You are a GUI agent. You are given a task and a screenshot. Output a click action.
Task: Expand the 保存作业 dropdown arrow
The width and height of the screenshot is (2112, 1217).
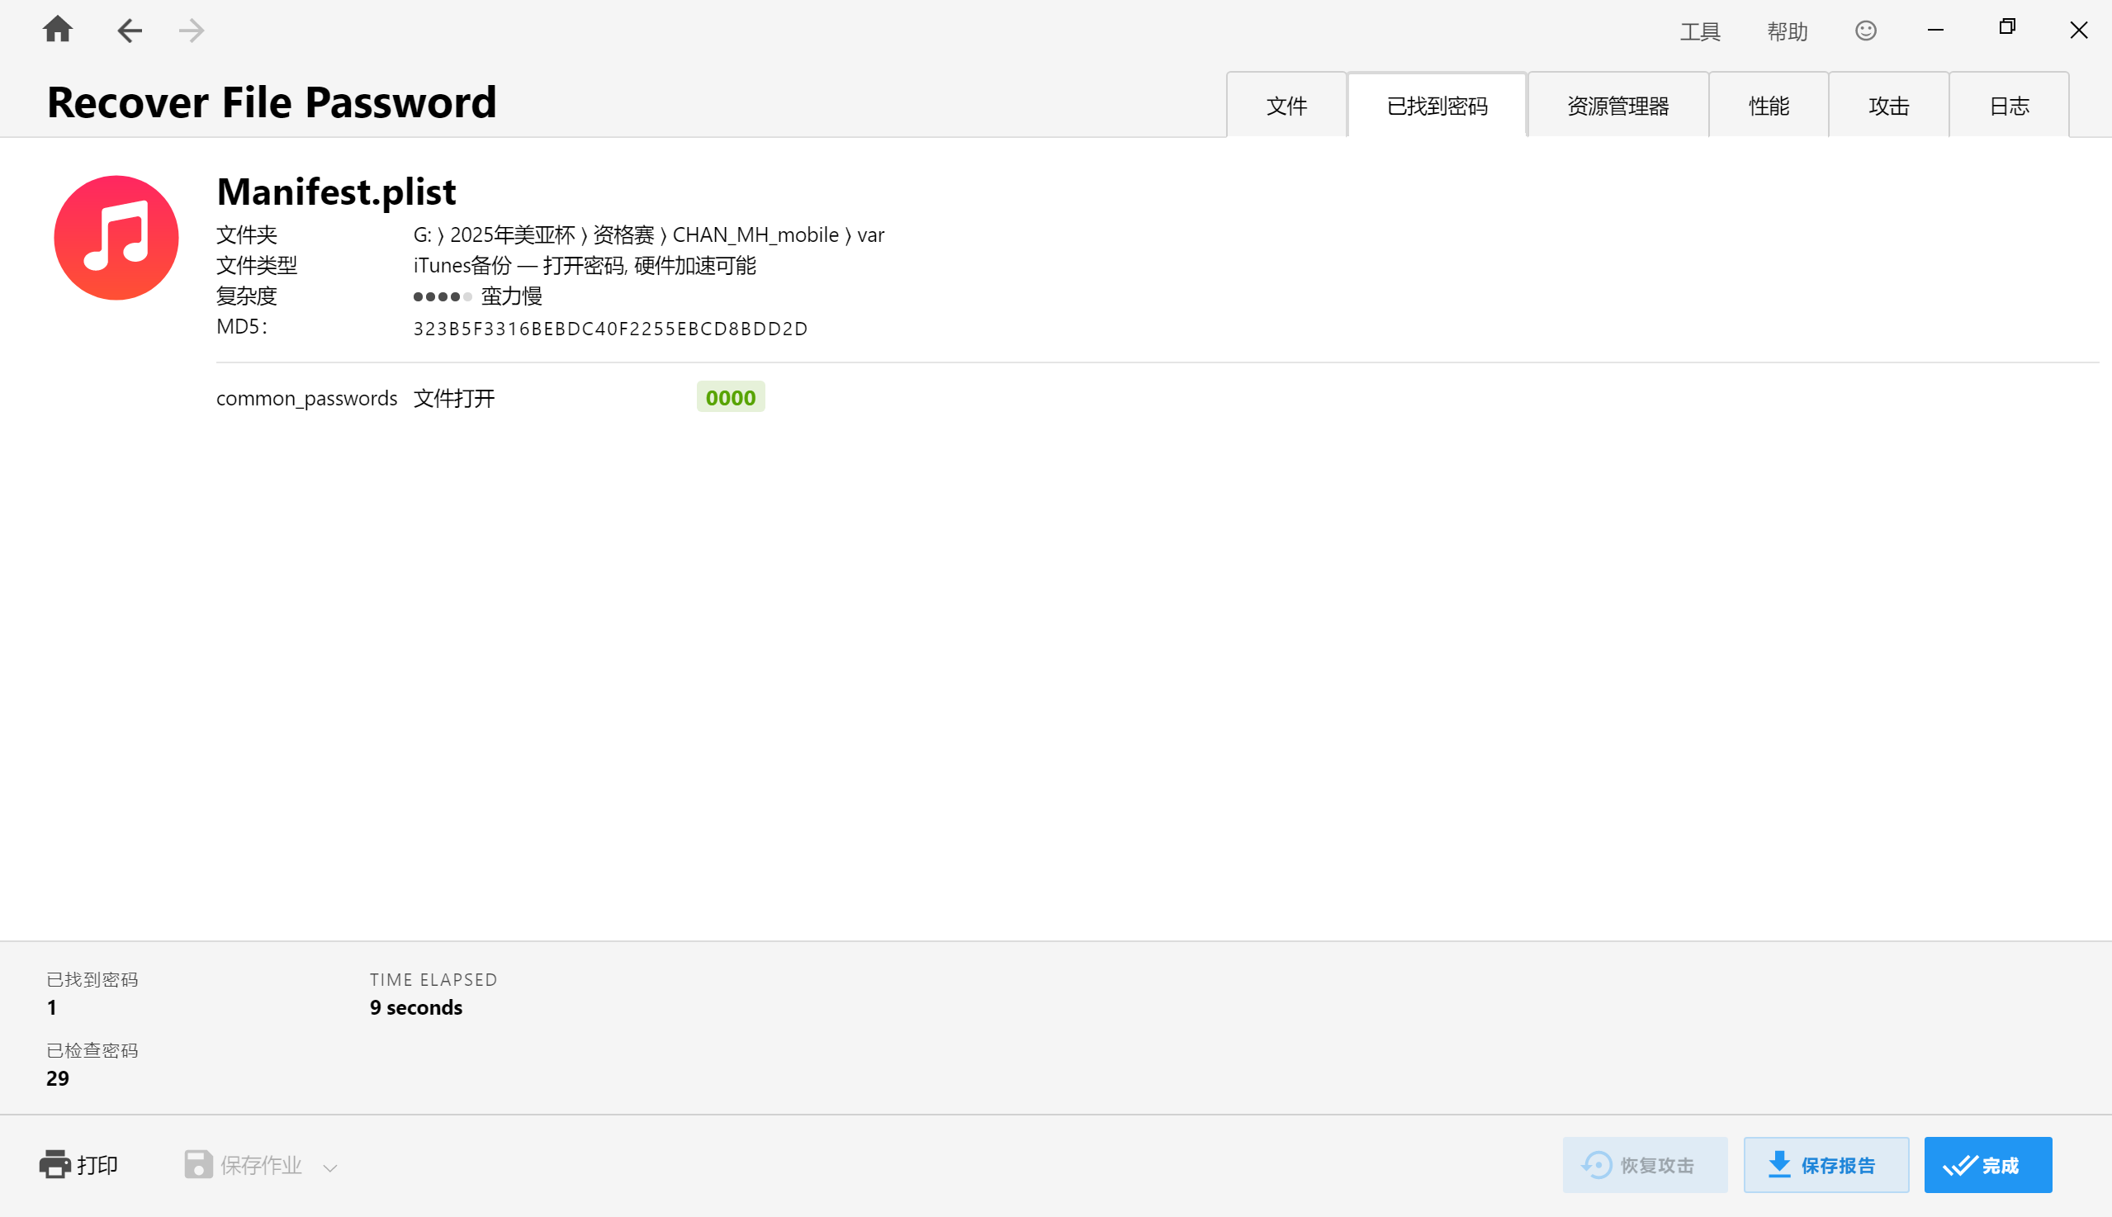[x=330, y=1167]
